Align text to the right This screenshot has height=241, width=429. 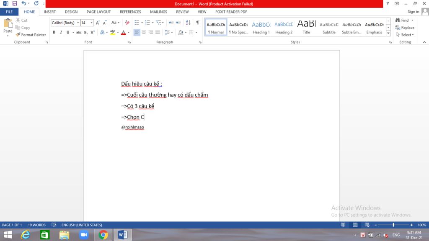[151, 32]
